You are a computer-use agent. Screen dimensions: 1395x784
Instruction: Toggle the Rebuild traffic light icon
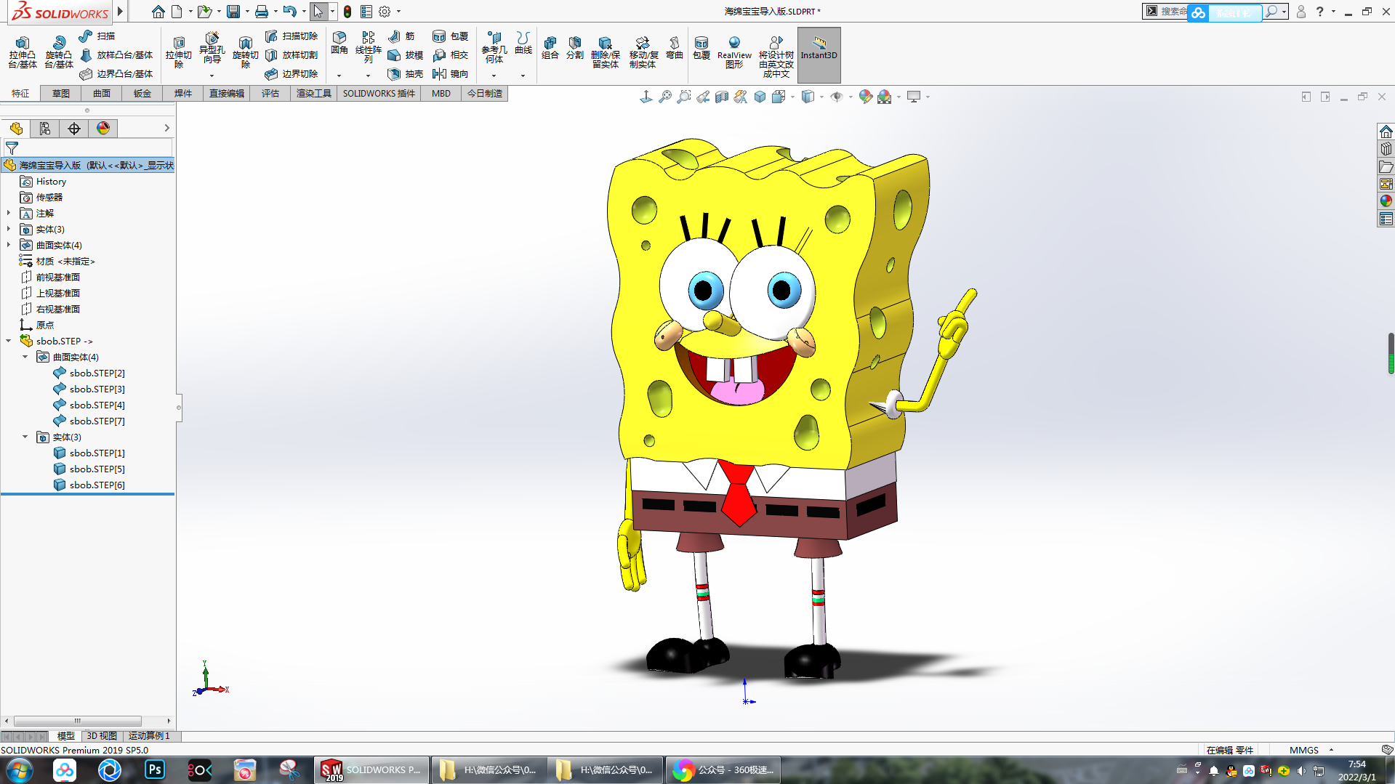(347, 12)
